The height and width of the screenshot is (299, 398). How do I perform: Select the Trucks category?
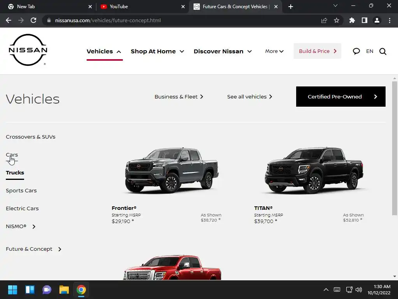15,172
